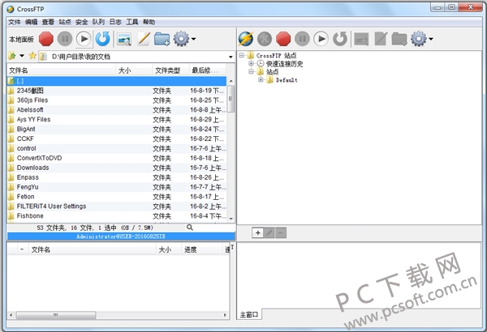The image size is (487, 332).
Task: Collapse the CrossFTP 站点 tree root
Action: pos(242,56)
